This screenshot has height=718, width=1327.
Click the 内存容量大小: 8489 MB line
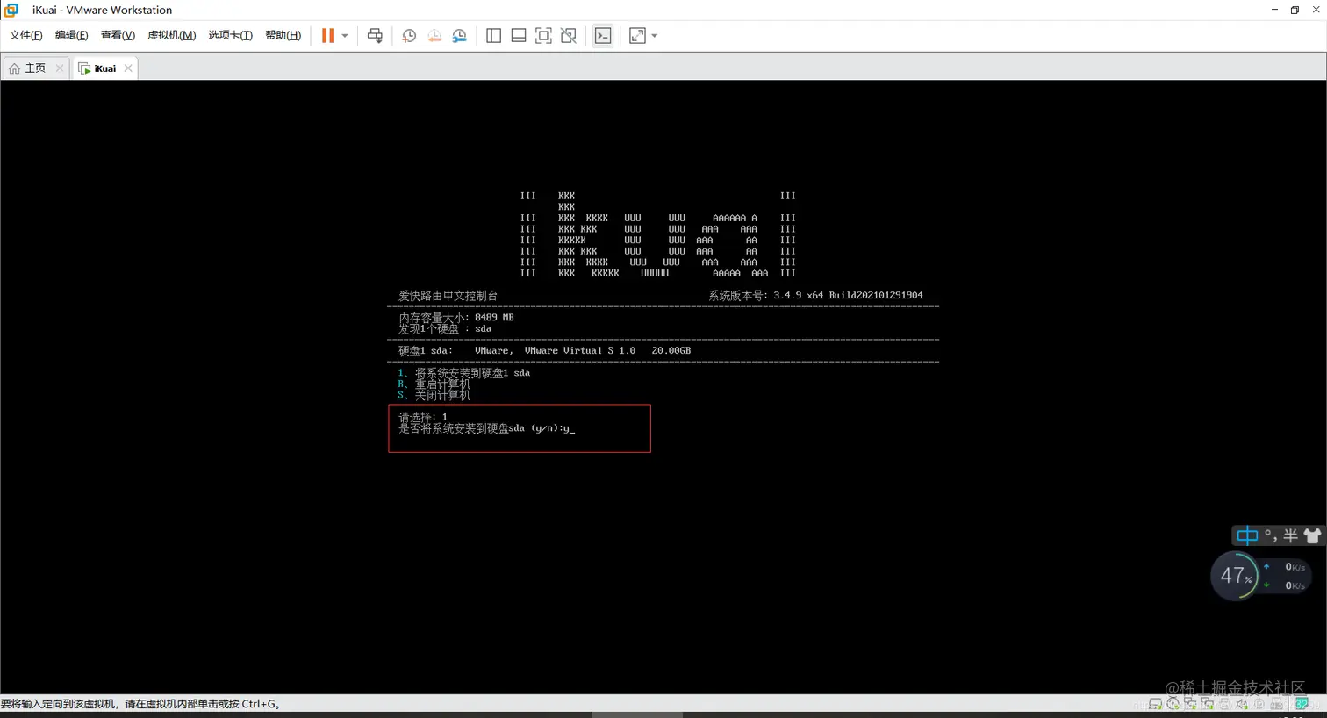click(x=456, y=318)
